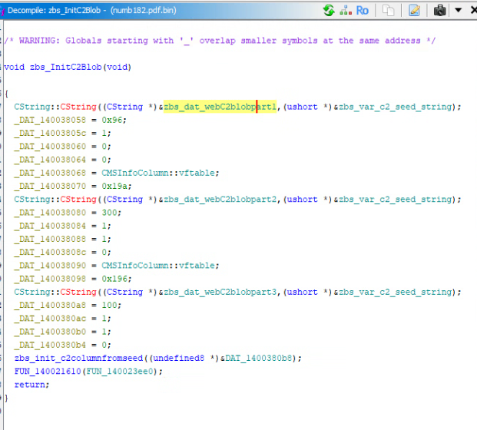
Task: Select highlighted zbs_dat_webC2blobpart1 symbol
Action: click(220, 107)
